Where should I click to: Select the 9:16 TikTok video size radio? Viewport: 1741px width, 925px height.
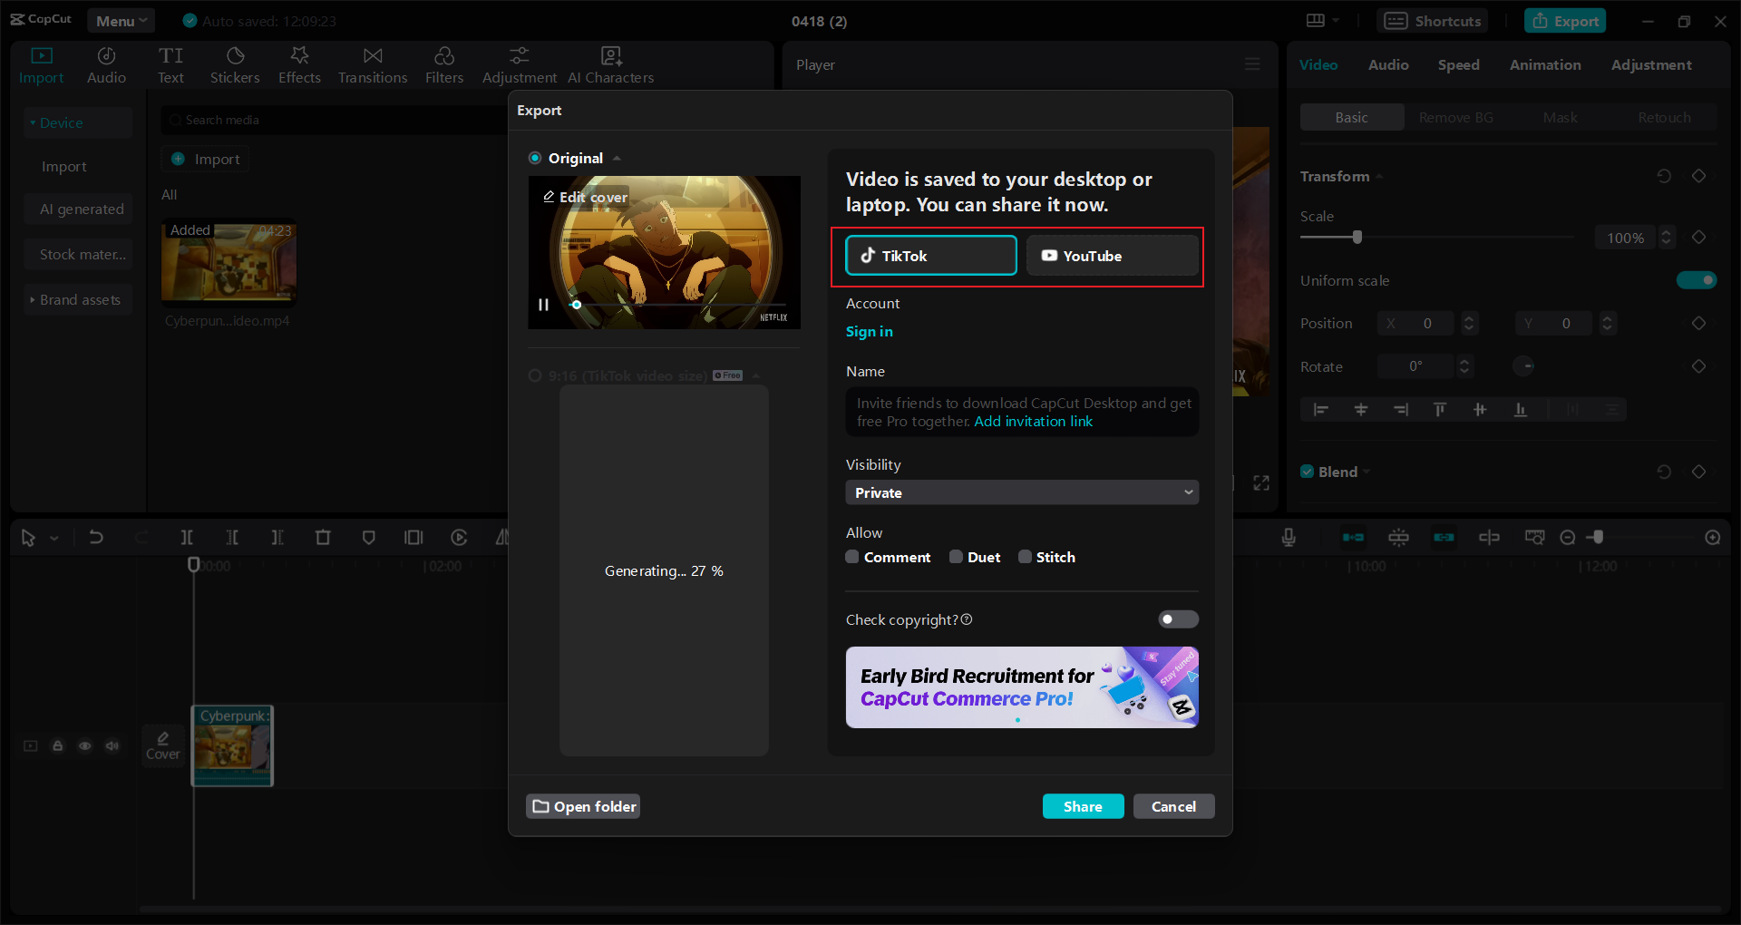pyautogui.click(x=535, y=375)
